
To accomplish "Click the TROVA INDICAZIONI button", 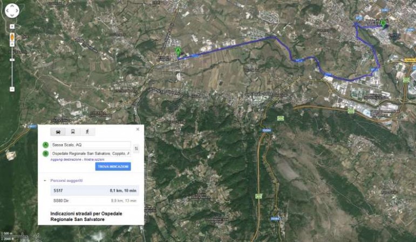I will [113, 167].
